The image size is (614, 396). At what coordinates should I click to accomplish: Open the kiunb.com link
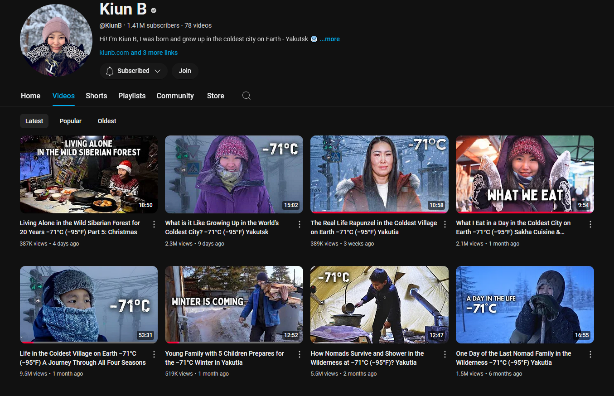click(x=114, y=53)
